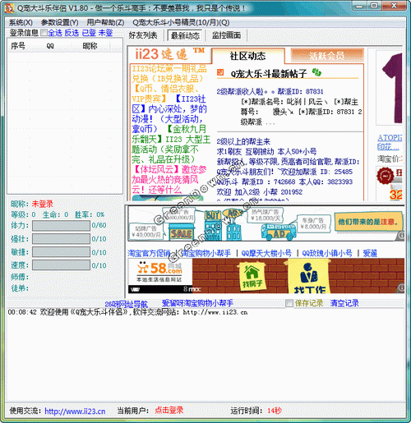Viewport: 411px width, 423px height.
Task: Click 点击登录 in the status bar
Action: (x=169, y=410)
